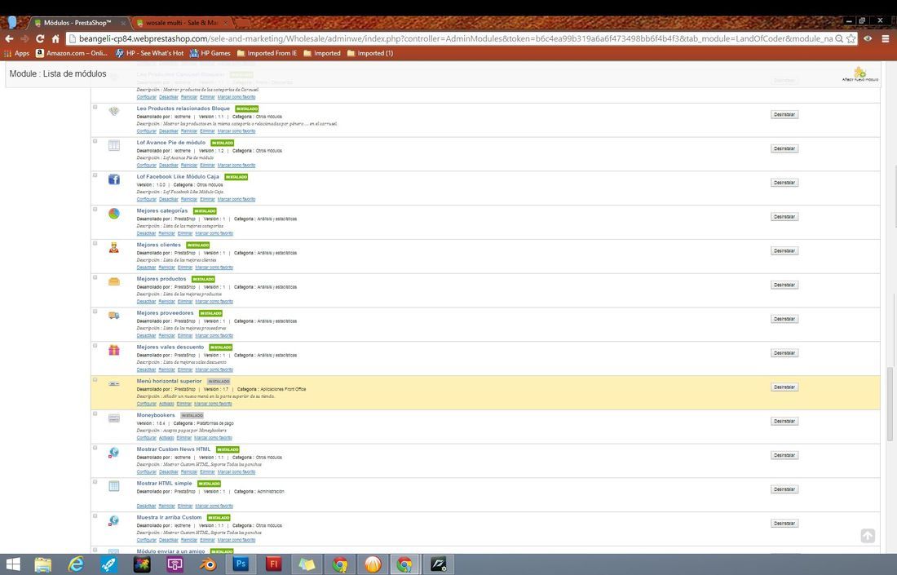This screenshot has height=575, width=897.
Task: Bookmark this page with the star icon
Action: click(851, 38)
